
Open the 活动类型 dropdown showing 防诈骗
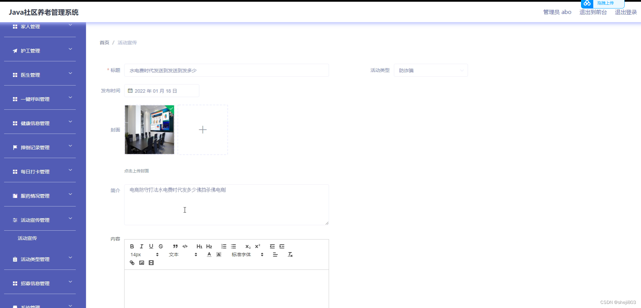(431, 70)
